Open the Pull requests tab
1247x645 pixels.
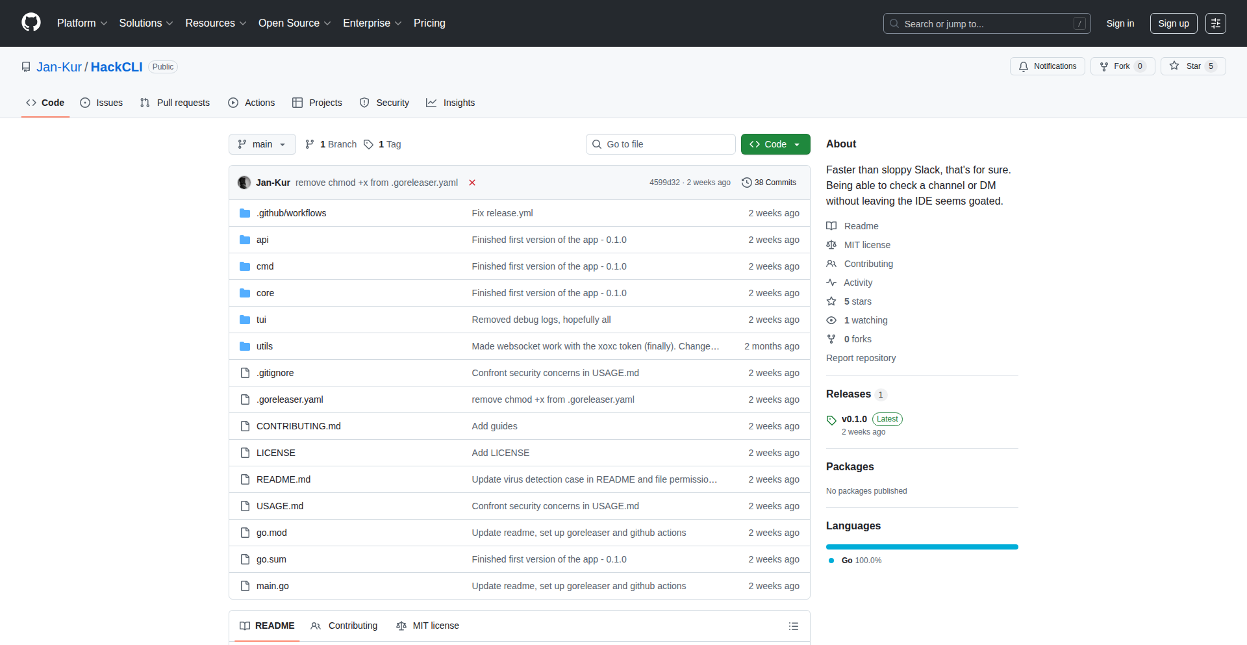[x=175, y=103]
